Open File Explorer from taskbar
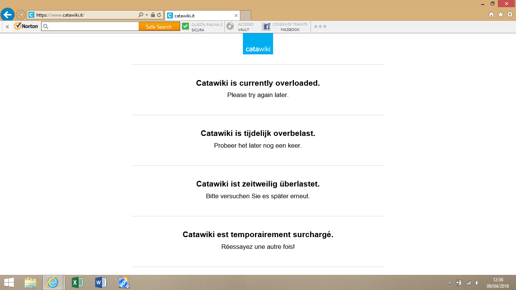The image size is (516, 290). click(31, 282)
